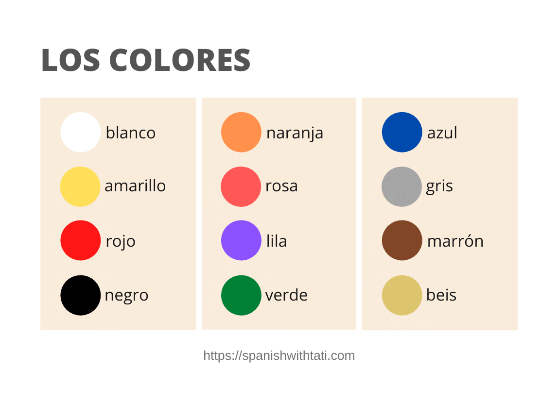
Task: Click the gray gris circle
Action: click(401, 186)
